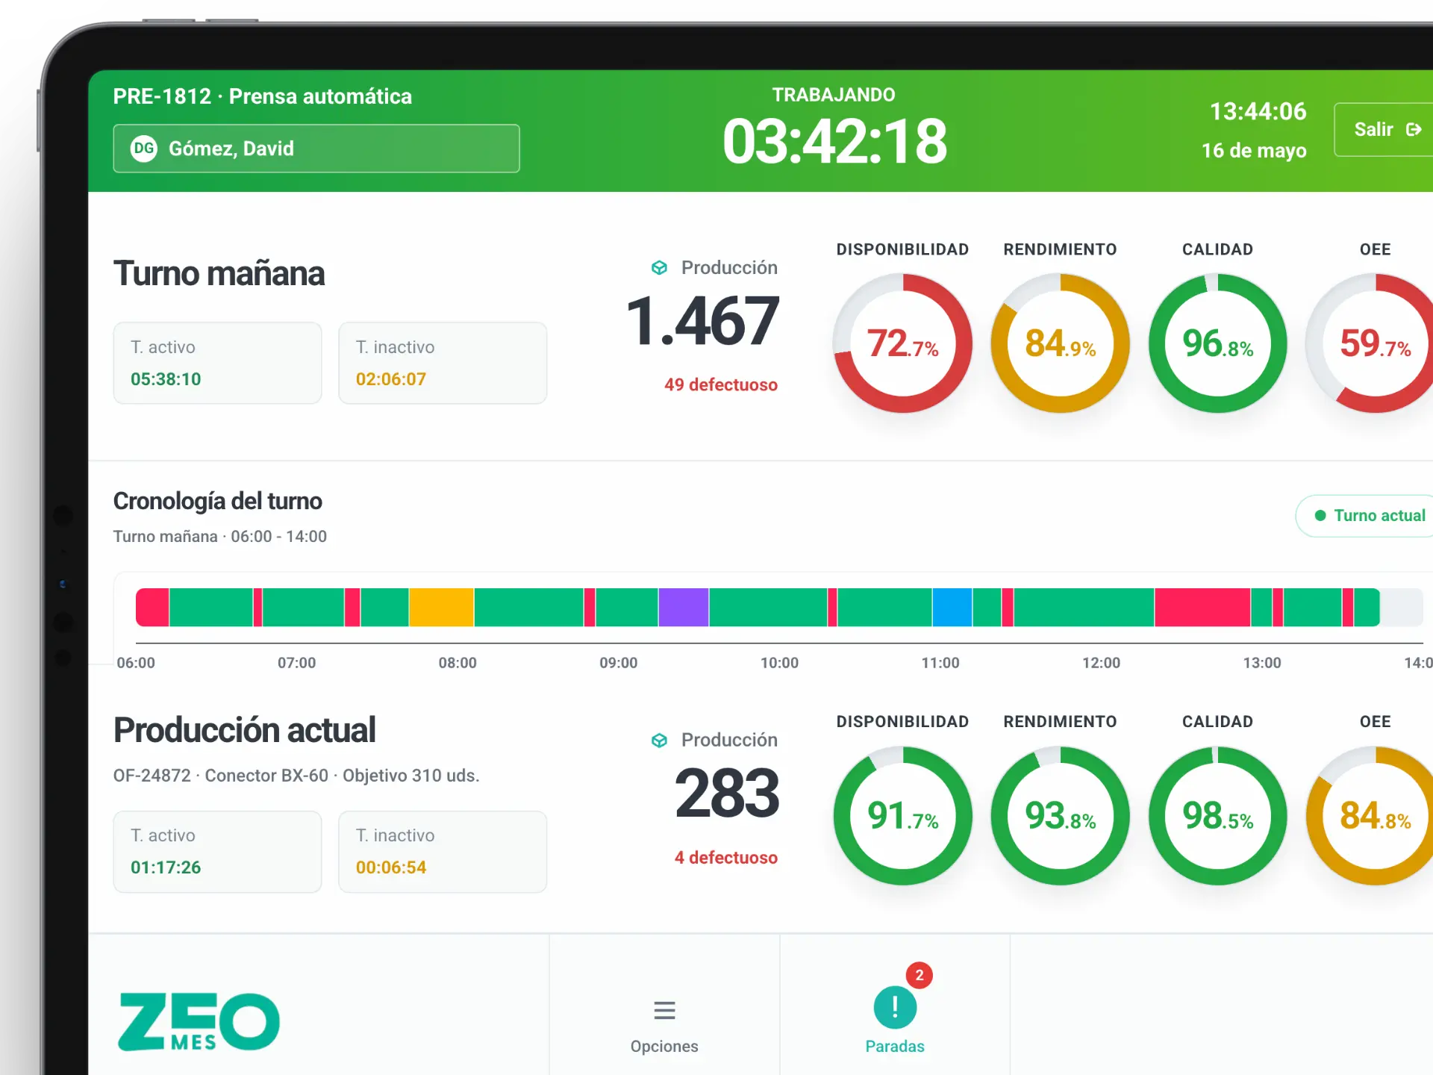
Task: Select the long red segment after 12:00
Action: (x=1203, y=608)
